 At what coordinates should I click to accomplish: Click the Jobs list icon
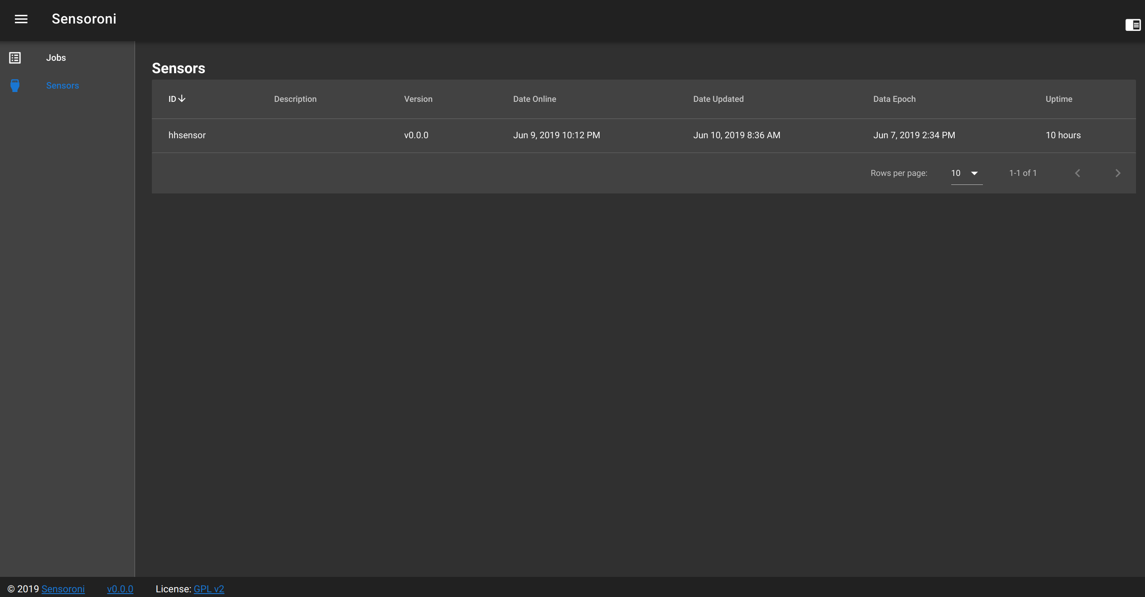point(15,58)
